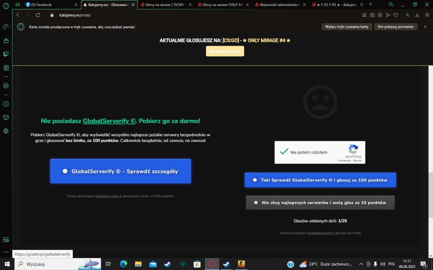This screenshot has height=270, width=433.
Task: Open GX Cleaner in the sidebar
Action: pyautogui.click(x=6, y=41)
